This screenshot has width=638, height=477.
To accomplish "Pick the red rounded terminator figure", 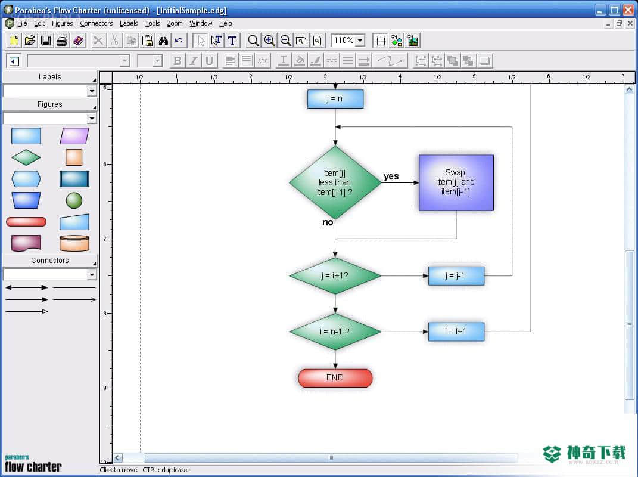I will click(x=26, y=222).
